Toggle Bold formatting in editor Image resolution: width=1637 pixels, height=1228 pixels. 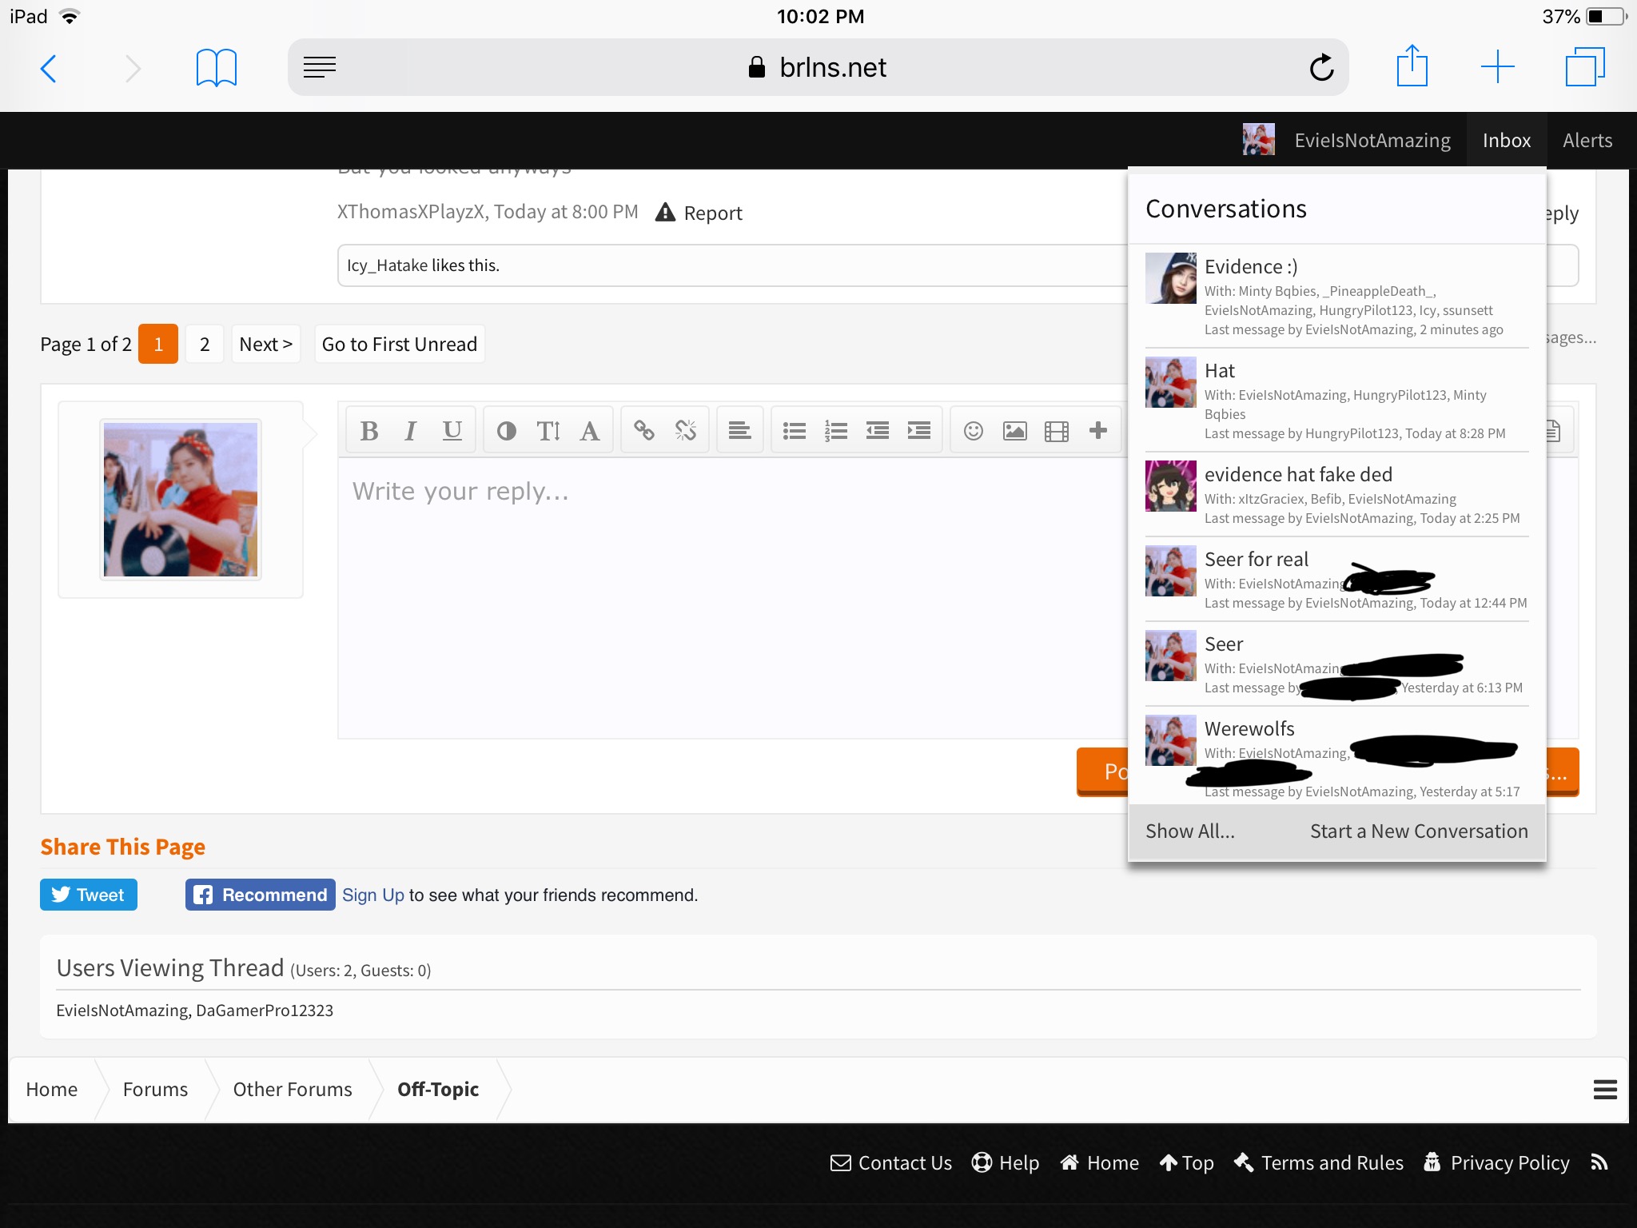tap(369, 431)
